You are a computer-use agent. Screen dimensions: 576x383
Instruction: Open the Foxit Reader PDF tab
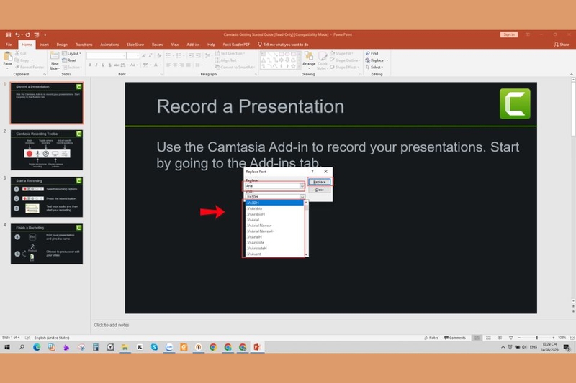[x=236, y=45]
